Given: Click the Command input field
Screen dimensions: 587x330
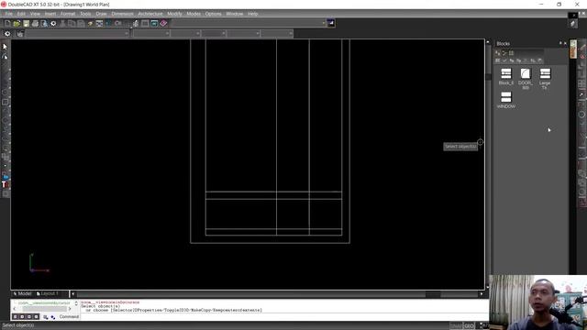Looking at the screenshot, I should tap(283, 316).
